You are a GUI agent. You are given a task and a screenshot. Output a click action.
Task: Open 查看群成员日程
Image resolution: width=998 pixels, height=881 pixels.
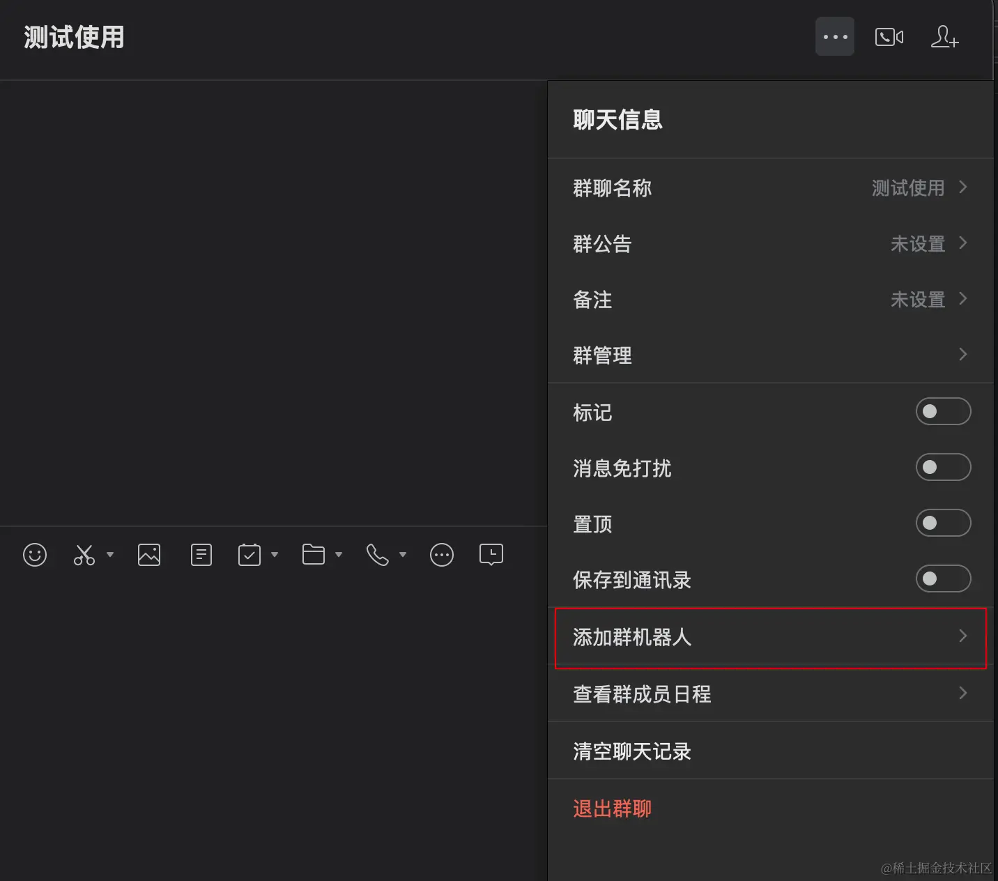point(770,694)
